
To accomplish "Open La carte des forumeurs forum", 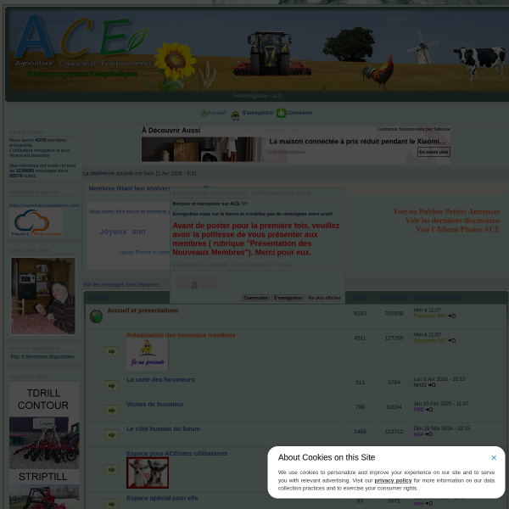I will click(160, 380).
